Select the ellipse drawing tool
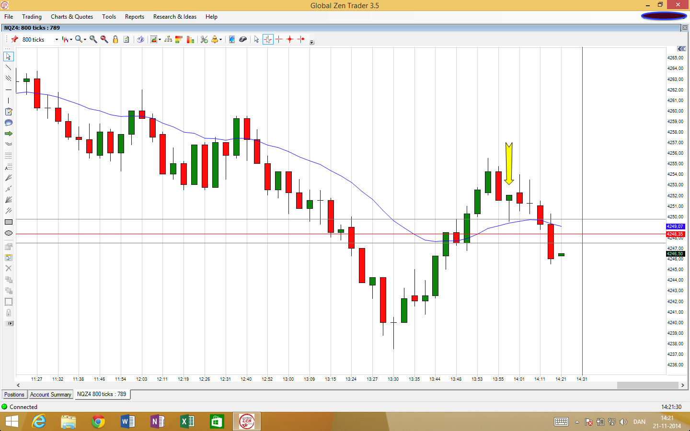 click(x=8, y=233)
